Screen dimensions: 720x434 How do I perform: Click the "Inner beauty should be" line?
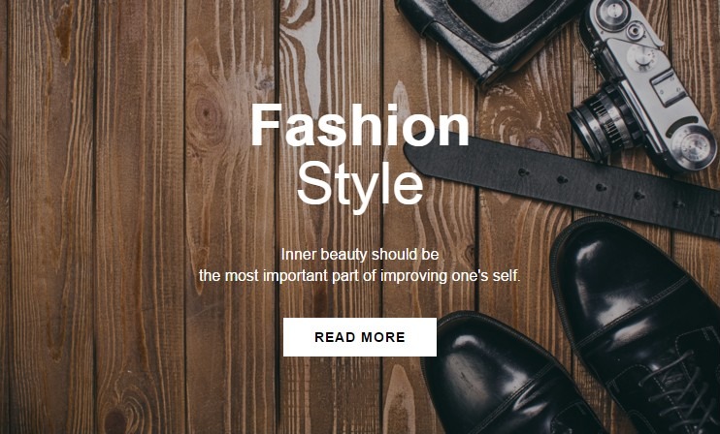pos(360,254)
